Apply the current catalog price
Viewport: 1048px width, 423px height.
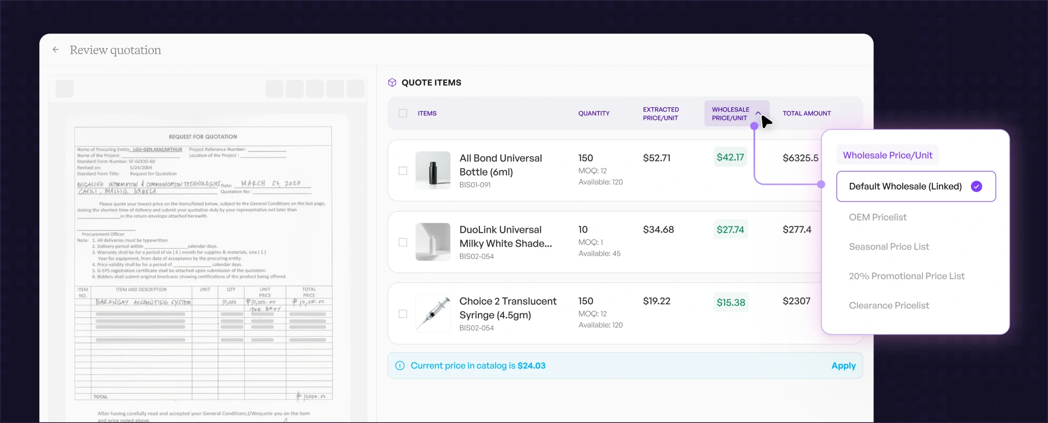pyautogui.click(x=843, y=366)
